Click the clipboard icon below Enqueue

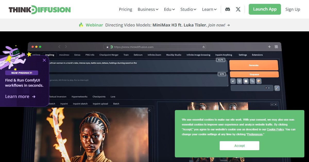point(246,81)
